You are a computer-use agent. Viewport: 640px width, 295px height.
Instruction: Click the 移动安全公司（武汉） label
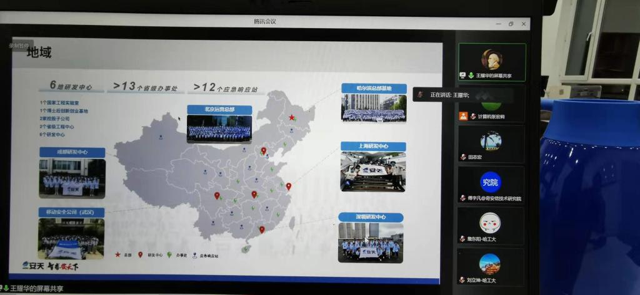point(71,212)
